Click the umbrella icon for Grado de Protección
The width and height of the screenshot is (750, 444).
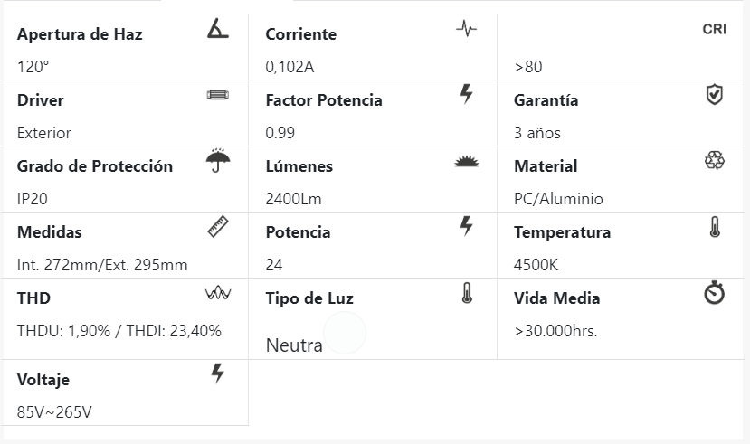coord(217,160)
